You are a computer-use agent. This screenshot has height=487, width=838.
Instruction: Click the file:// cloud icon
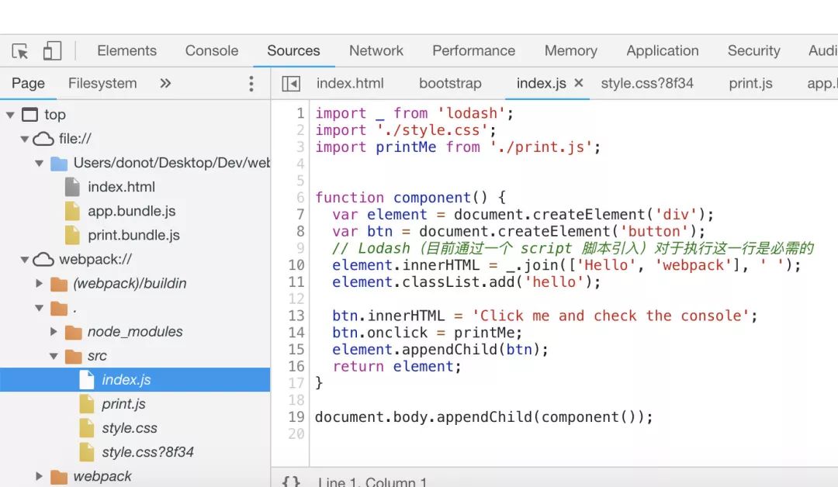43,139
